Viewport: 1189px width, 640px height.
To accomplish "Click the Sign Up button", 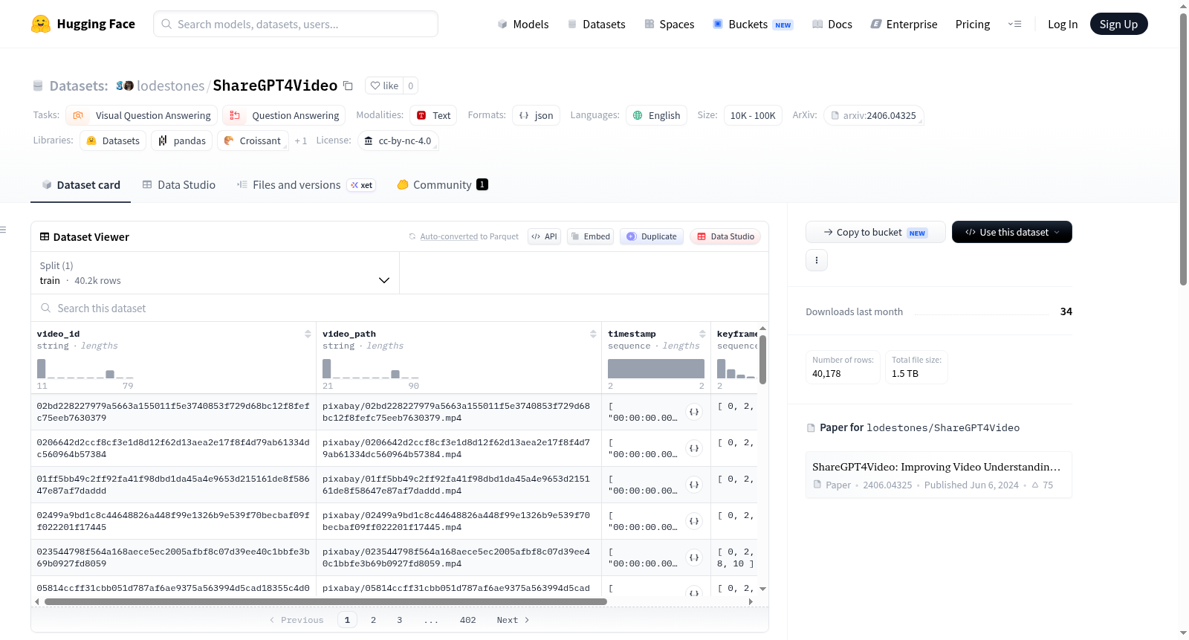I will [1118, 24].
